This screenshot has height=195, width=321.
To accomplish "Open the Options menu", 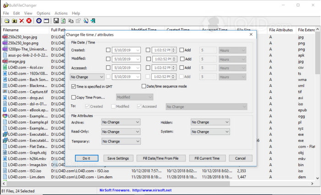I will click(x=44, y=13).
